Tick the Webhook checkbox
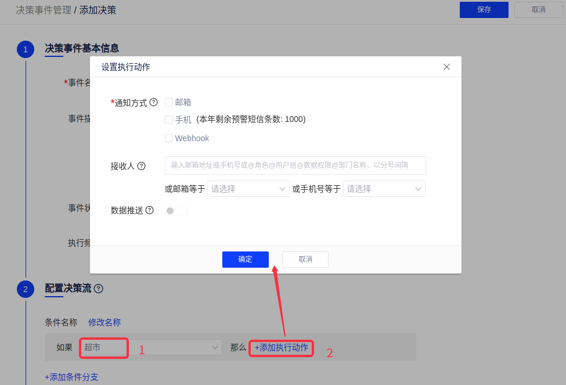Viewport: 566px width, 385px height. click(x=169, y=138)
